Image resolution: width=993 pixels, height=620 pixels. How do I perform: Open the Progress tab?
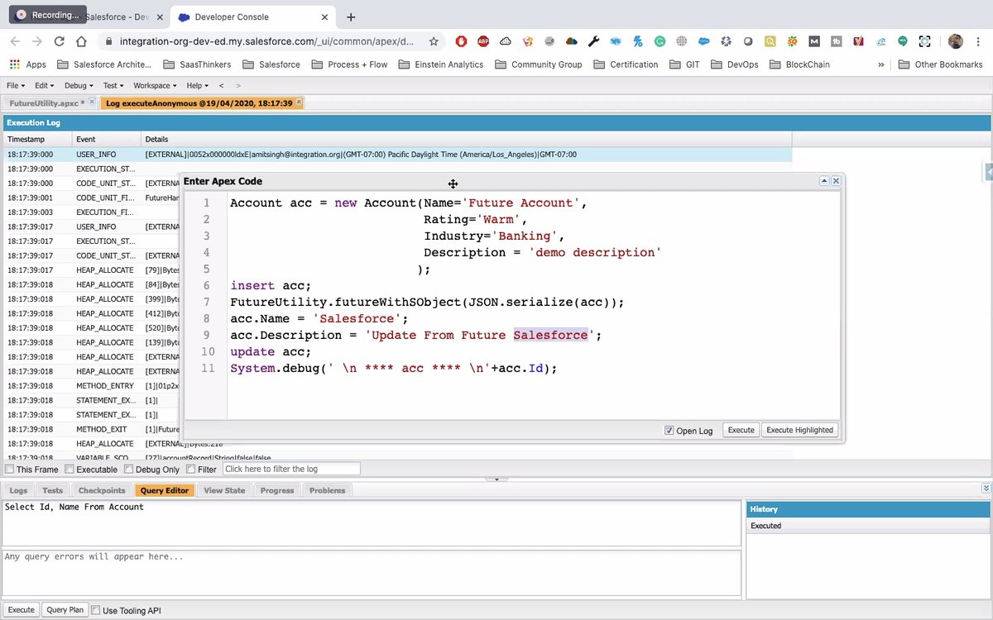[277, 490]
